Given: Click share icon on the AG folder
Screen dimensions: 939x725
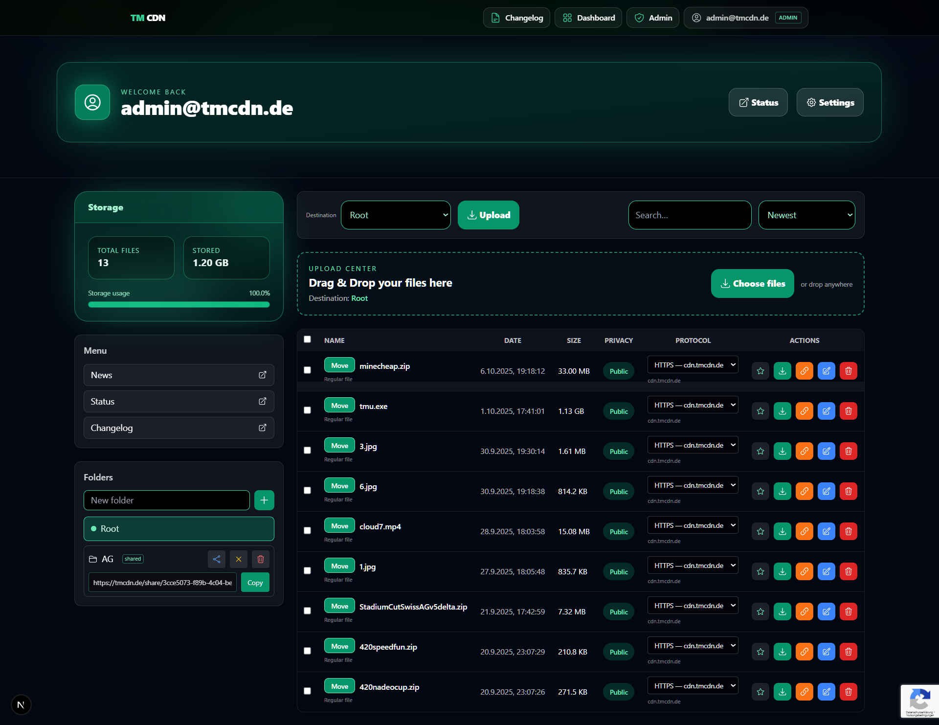Looking at the screenshot, I should (x=217, y=559).
